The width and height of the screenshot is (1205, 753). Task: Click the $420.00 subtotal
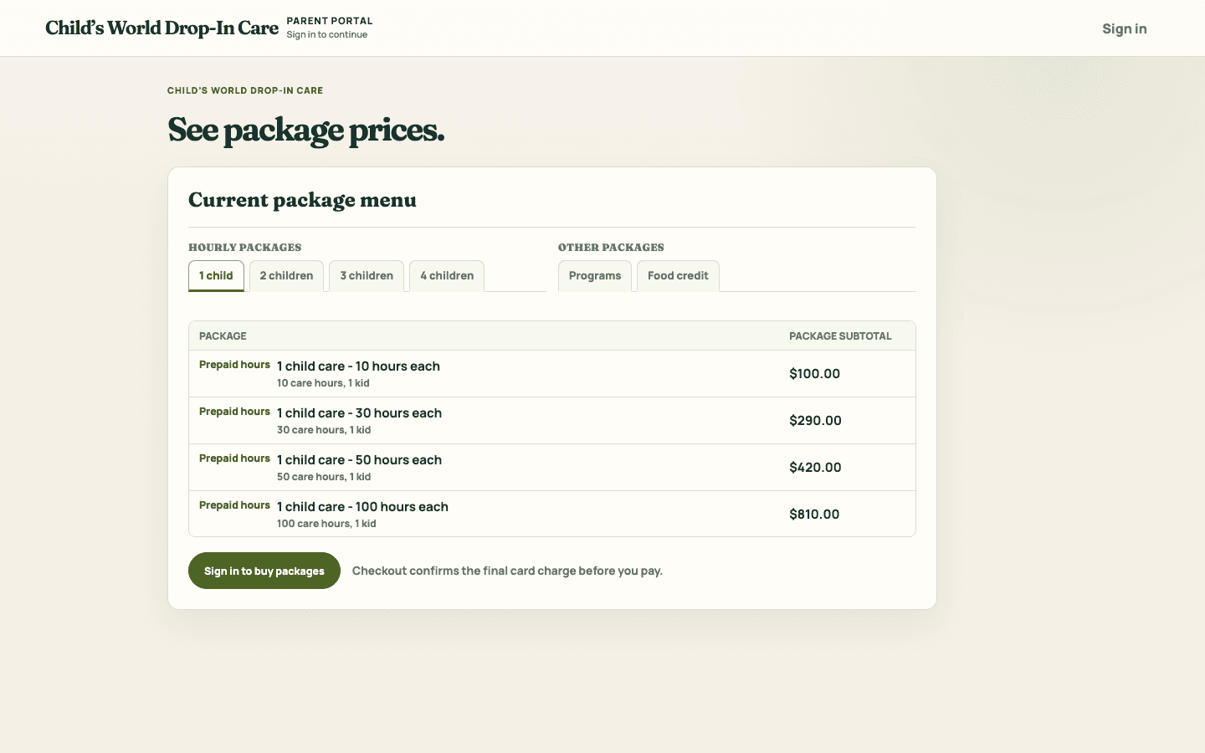click(815, 468)
